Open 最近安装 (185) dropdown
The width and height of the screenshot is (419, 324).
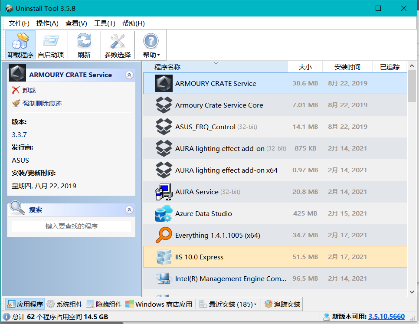pyautogui.click(x=228, y=304)
